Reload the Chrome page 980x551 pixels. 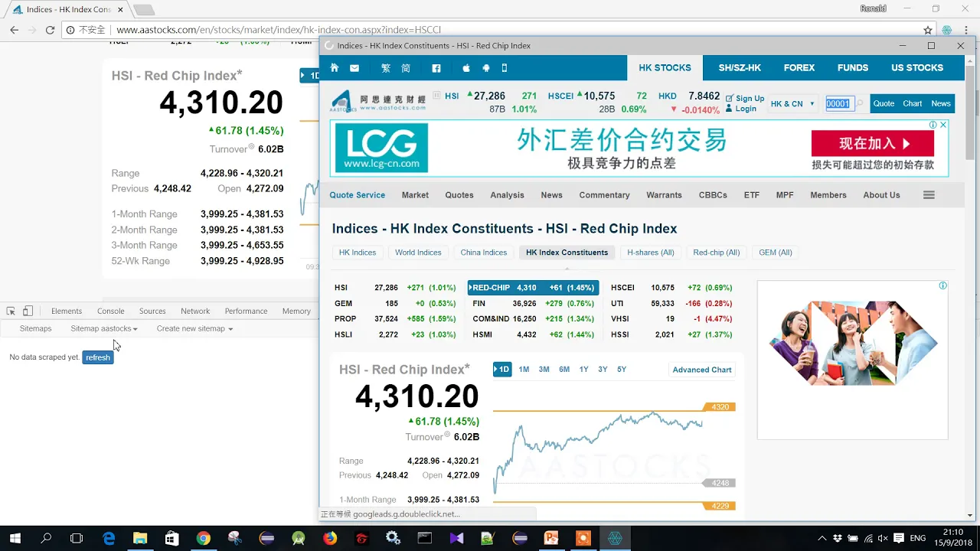[50, 30]
